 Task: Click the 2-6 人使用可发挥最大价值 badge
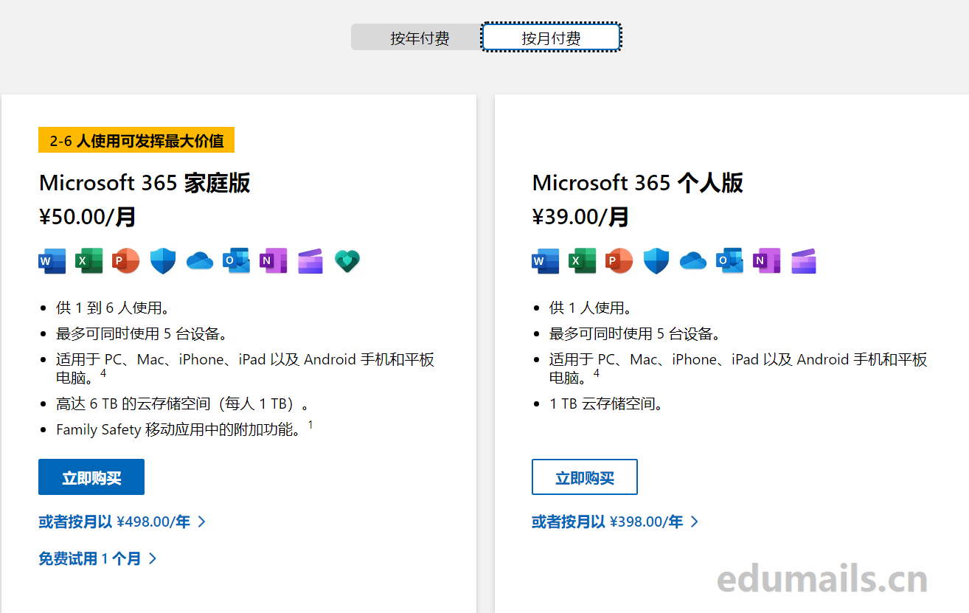pos(136,140)
